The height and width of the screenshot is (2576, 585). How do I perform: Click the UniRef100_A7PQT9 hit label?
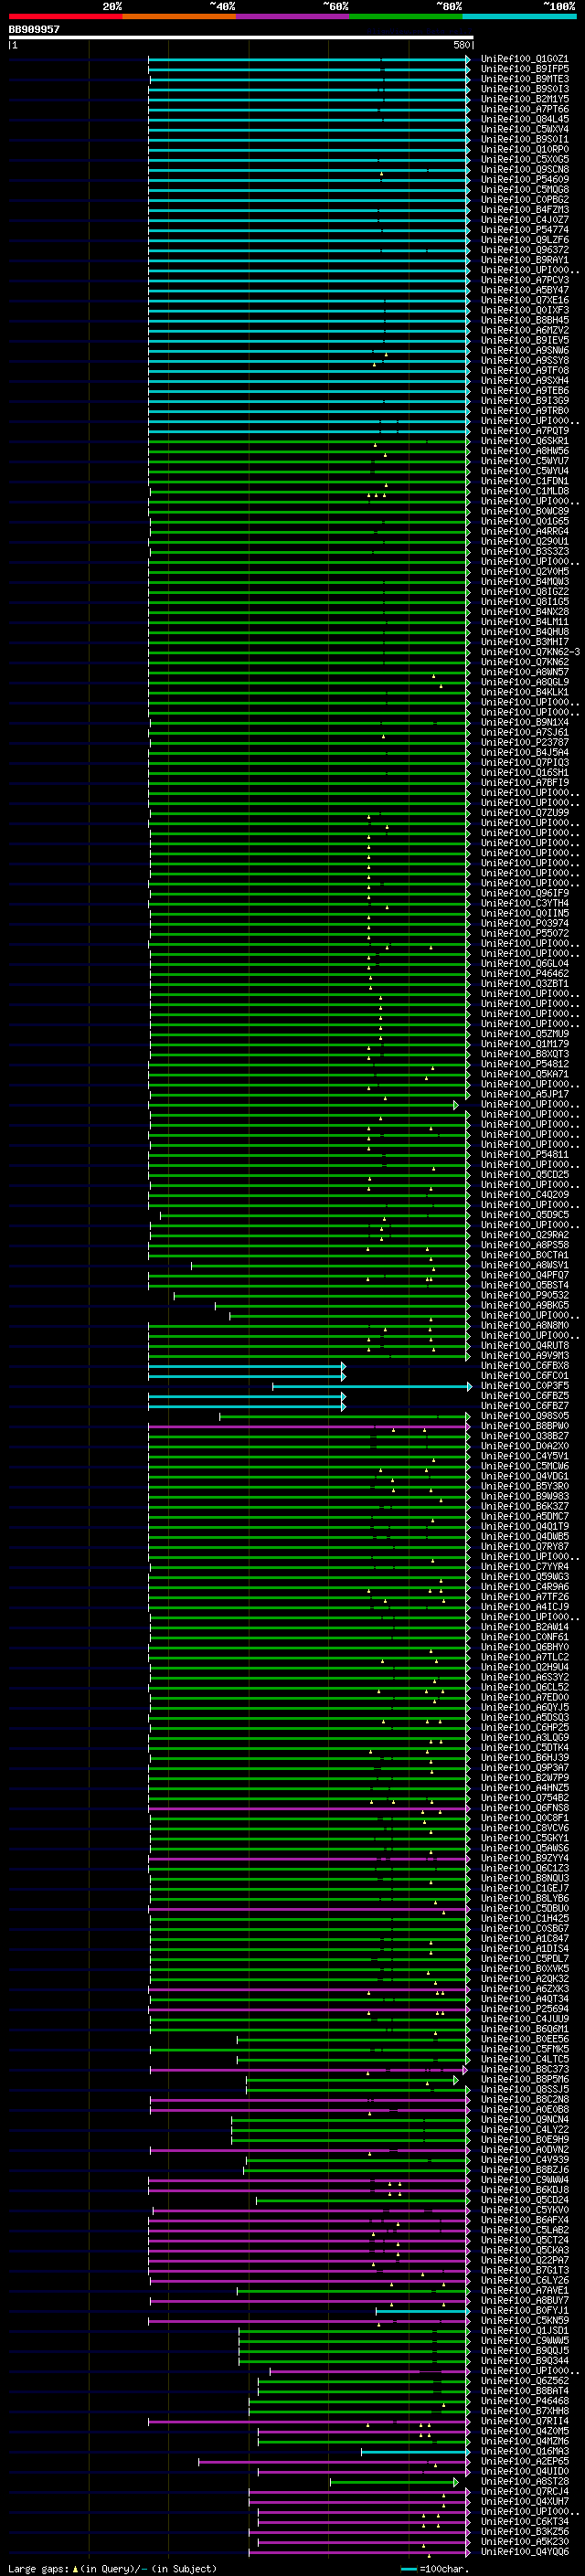[525, 431]
